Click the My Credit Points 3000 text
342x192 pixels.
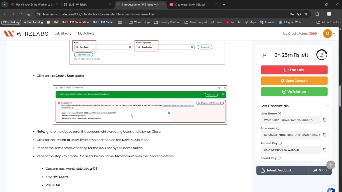coord(300,34)
